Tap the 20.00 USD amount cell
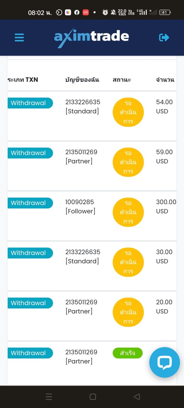 point(164,306)
